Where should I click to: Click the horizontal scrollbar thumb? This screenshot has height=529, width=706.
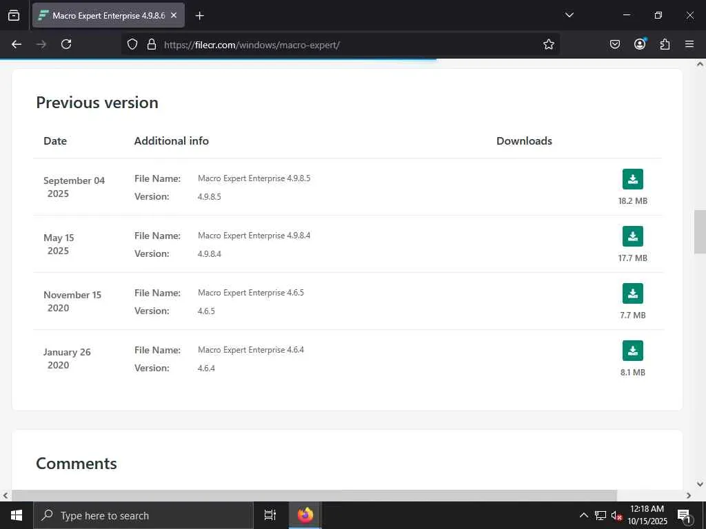pos(314,495)
